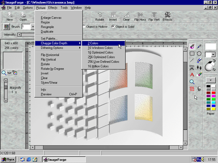Click inside the Brush size field

click(26, 26)
